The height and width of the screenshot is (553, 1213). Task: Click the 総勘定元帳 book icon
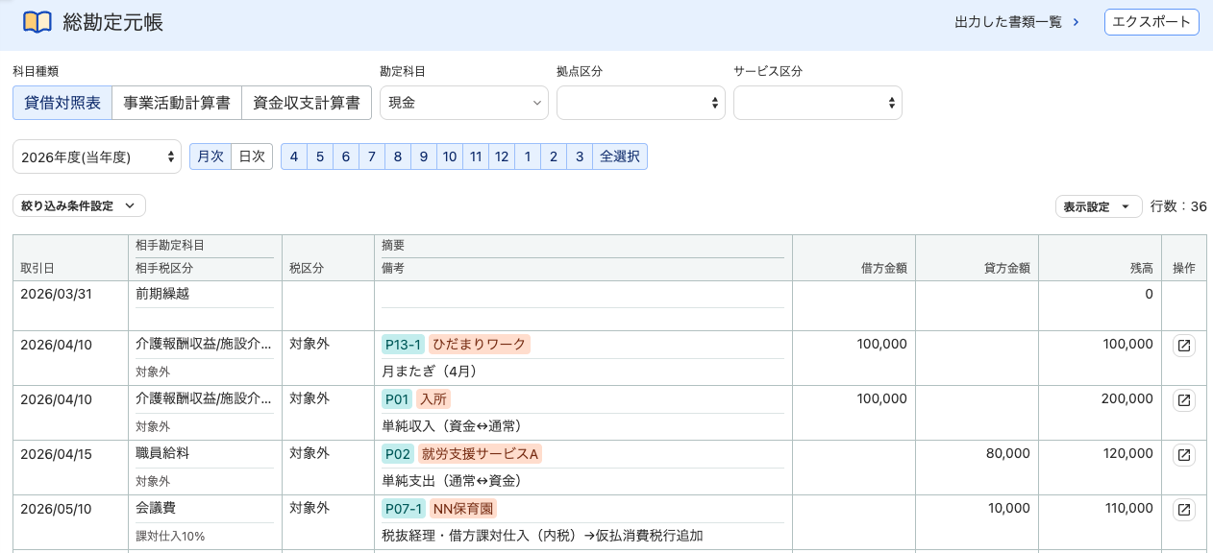tap(37, 22)
